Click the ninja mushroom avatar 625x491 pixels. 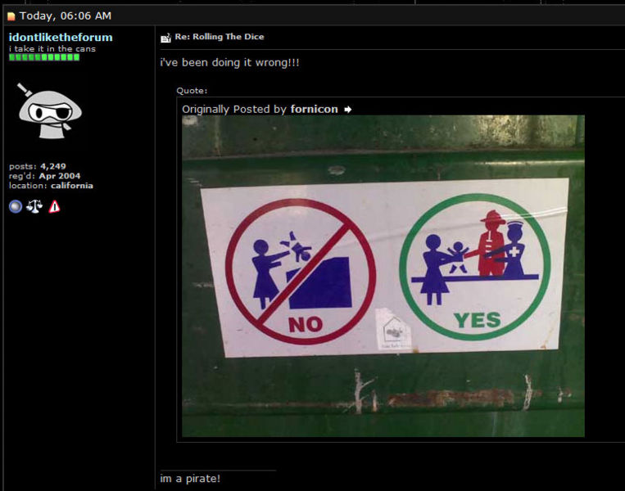point(49,110)
